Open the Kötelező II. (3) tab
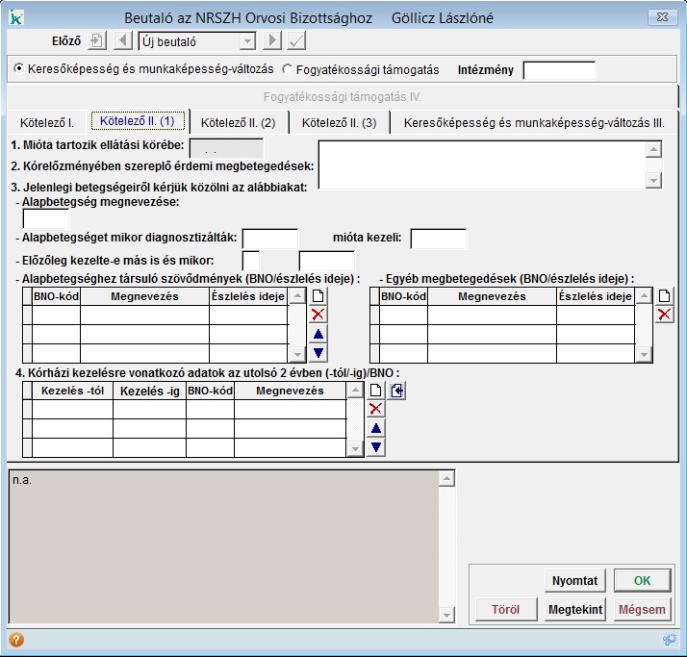687x657 pixels. pyautogui.click(x=339, y=122)
